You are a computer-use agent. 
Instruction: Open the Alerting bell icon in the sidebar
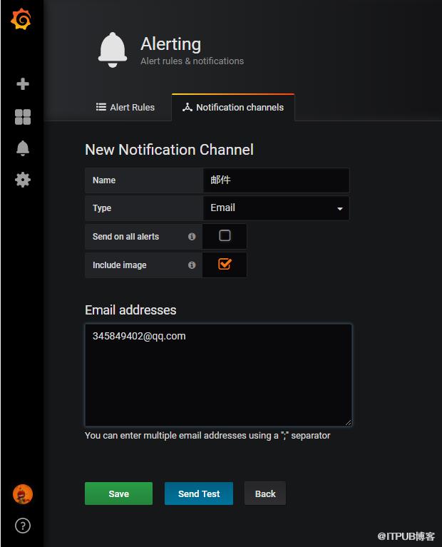[x=23, y=148]
